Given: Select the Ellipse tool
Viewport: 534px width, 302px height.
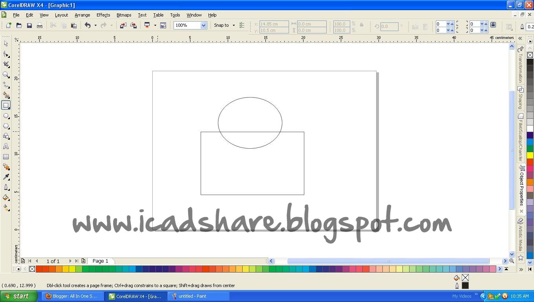Looking at the screenshot, I should (6, 116).
